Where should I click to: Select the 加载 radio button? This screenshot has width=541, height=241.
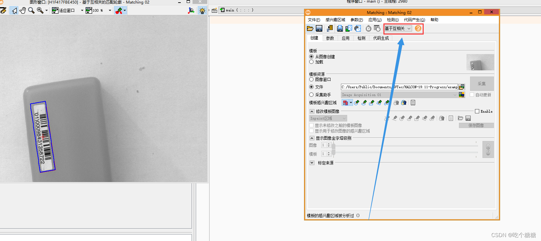point(311,62)
